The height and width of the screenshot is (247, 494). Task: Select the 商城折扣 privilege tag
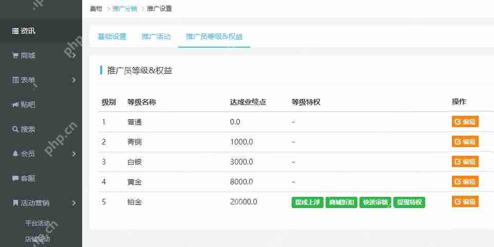pyautogui.click(x=341, y=202)
